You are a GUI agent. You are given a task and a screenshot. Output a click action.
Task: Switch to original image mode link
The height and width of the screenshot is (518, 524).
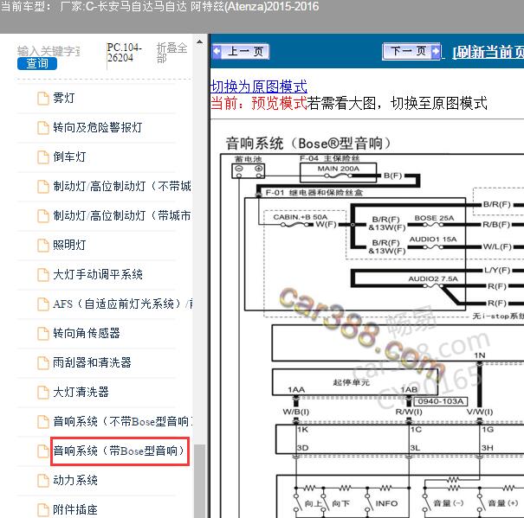259,86
